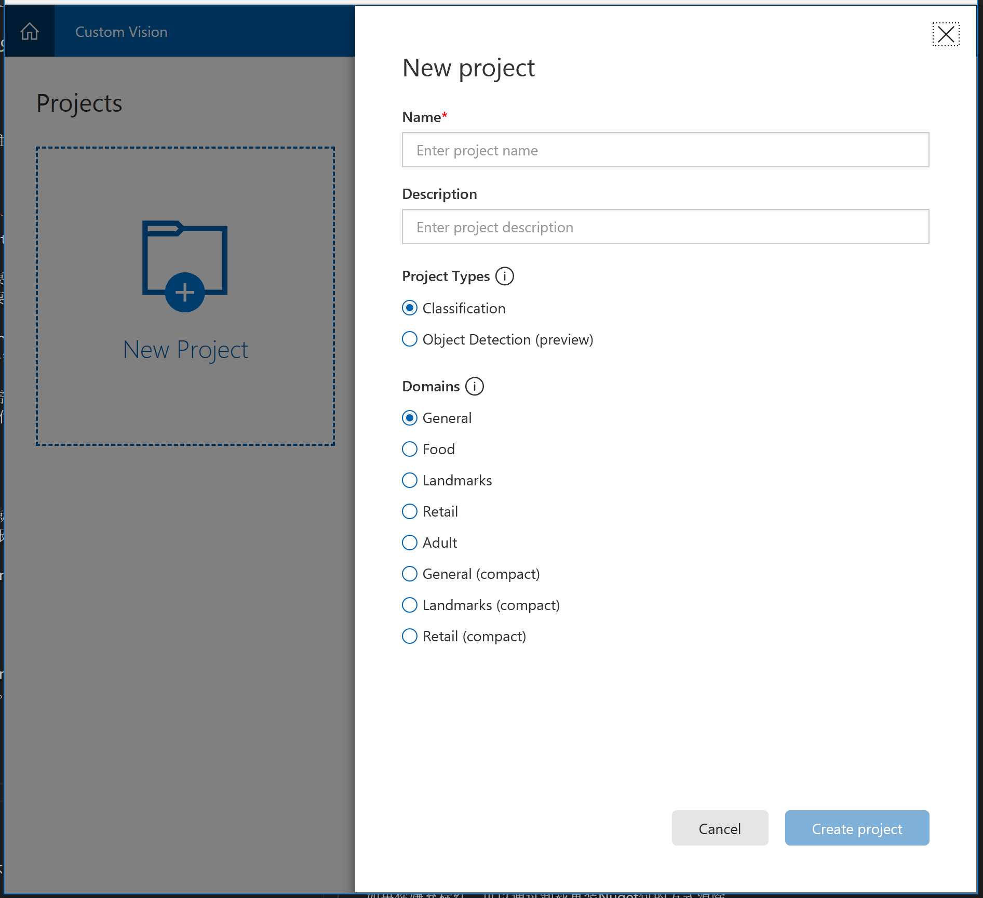This screenshot has height=898, width=983.
Task: Click the New Project folder tile
Action: [185, 296]
